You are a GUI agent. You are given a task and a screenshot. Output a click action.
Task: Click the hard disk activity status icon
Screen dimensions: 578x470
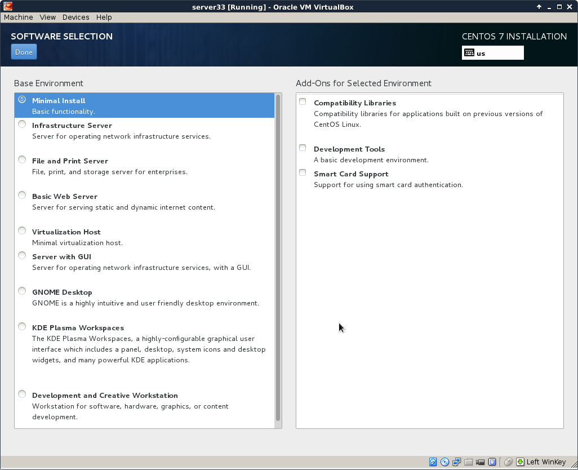click(433, 462)
